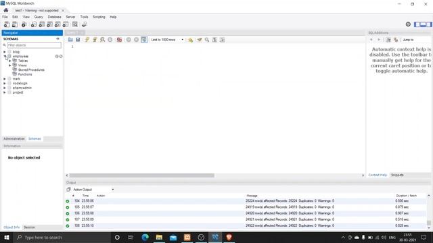Go to the home screen tab

point(6,10)
